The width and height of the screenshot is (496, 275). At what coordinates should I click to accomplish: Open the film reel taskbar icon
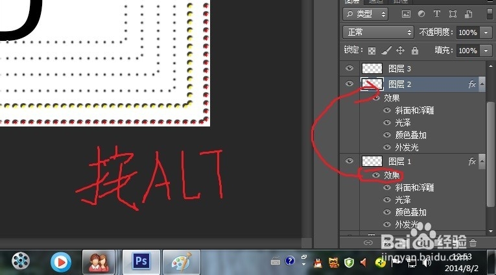(21, 261)
